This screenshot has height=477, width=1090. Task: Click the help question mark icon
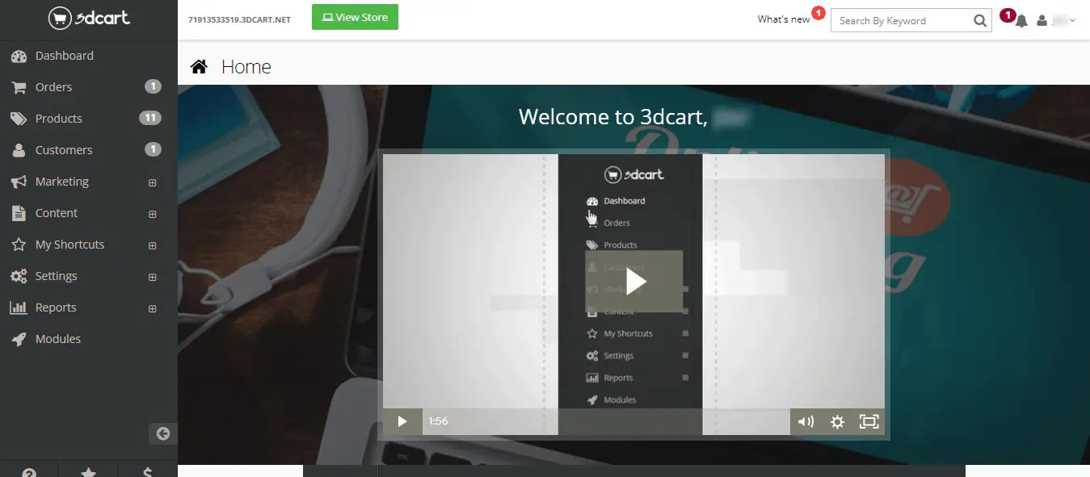tap(29, 473)
